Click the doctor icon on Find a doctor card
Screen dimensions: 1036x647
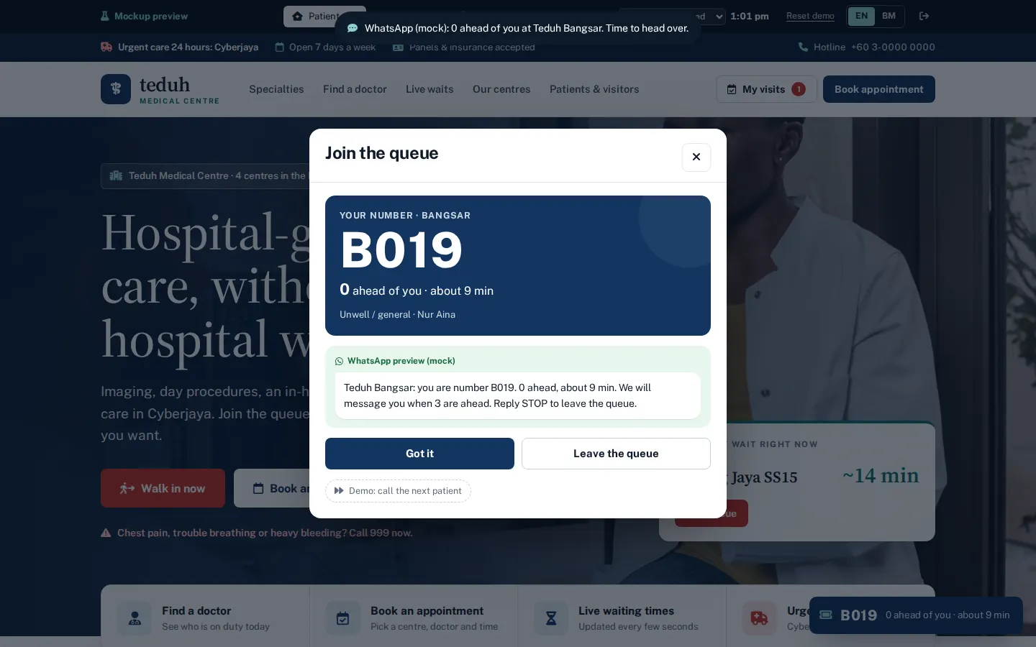pos(135,618)
